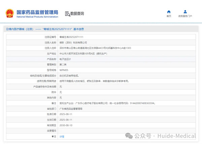Viewport: 202px width, 151px height.
Task: Click the 数据查询 heading text
Action: [77, 14]
